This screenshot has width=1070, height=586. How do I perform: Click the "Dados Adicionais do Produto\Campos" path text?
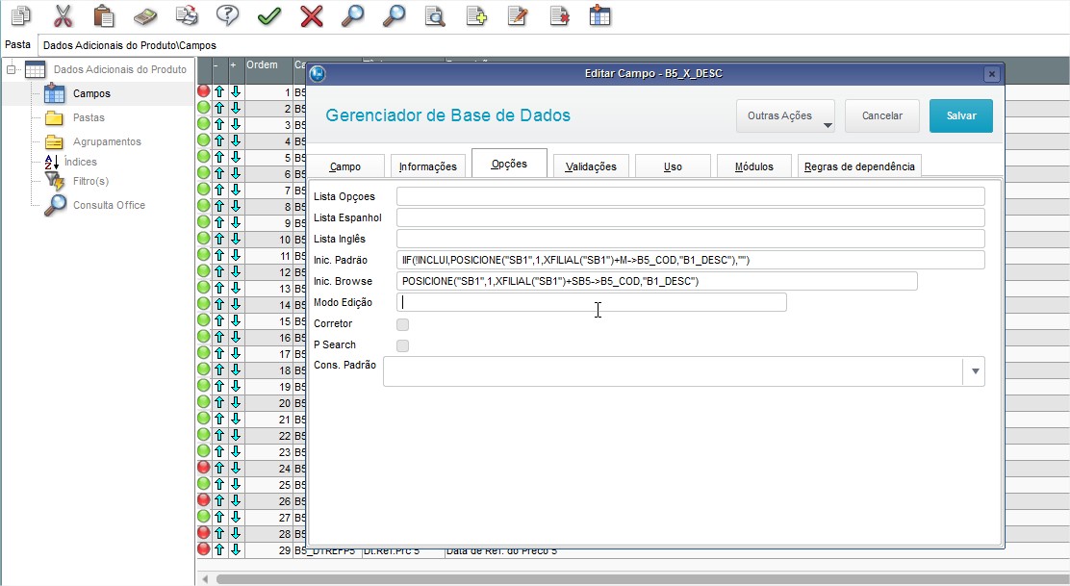click(x=130, y=45)
